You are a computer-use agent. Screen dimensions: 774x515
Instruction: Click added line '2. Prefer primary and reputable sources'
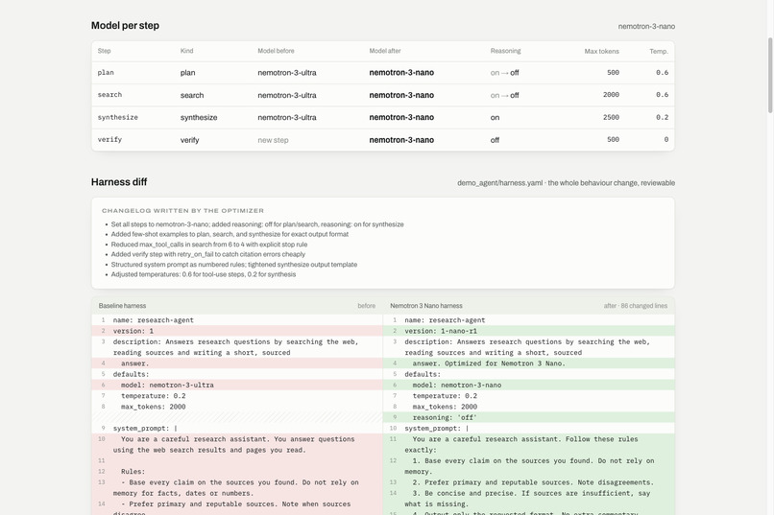point(529,482)
